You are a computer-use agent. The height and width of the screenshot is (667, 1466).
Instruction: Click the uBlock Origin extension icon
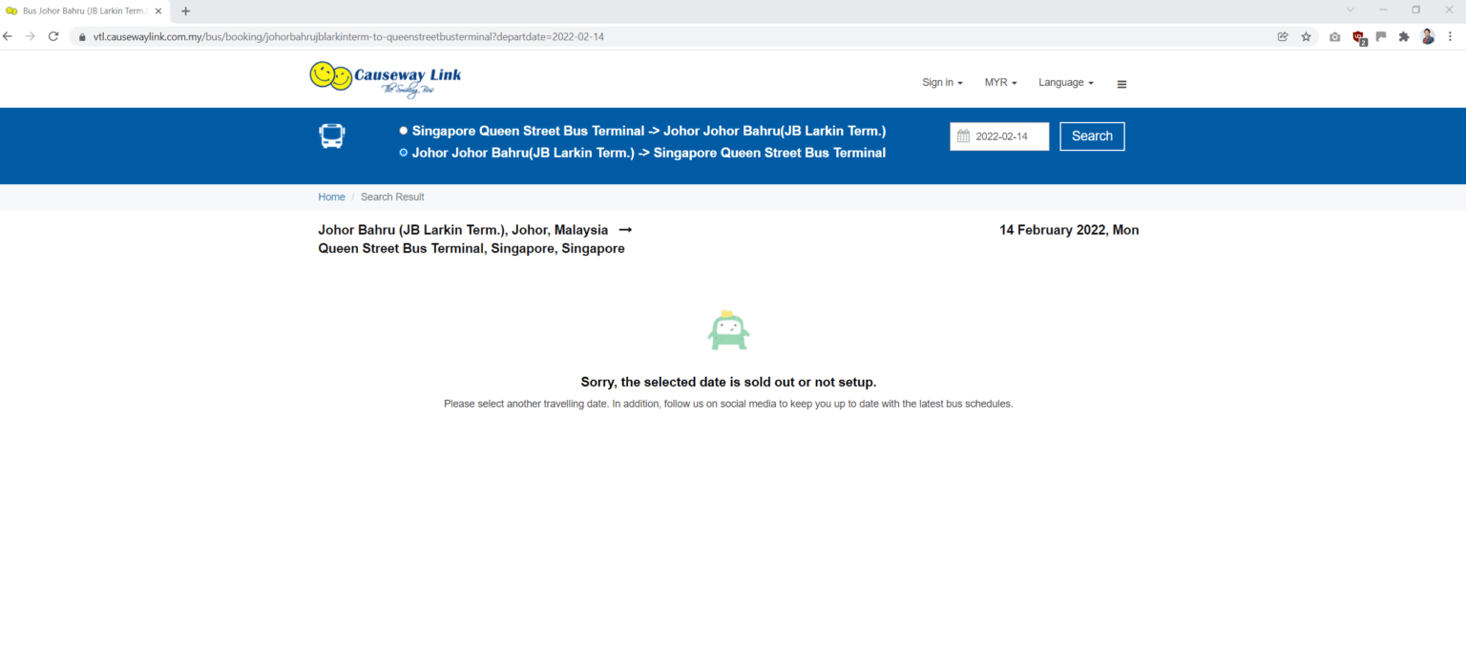1358,36
